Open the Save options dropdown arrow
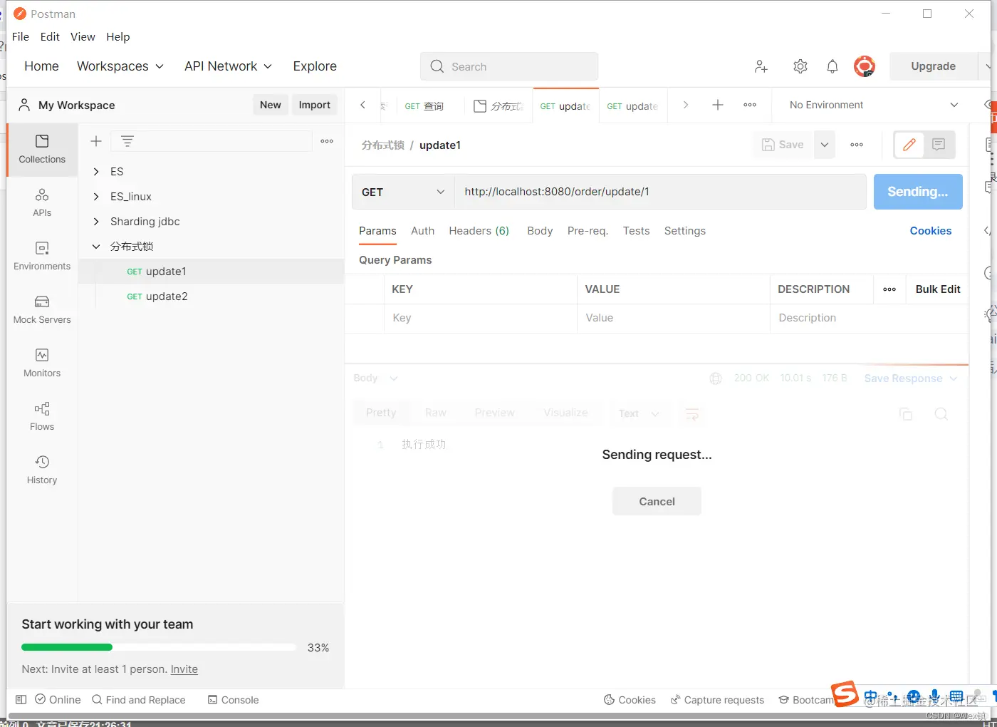997x727 pixels. click(825, 145)
